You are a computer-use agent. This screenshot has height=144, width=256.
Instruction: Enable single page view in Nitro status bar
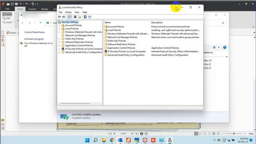(196, 134)
